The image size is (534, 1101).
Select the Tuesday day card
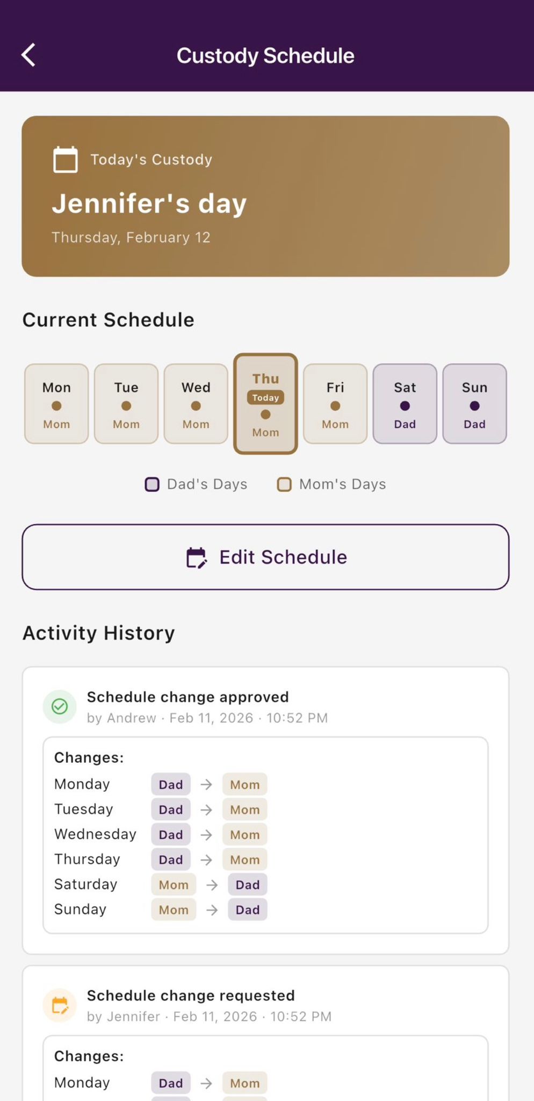126,404
